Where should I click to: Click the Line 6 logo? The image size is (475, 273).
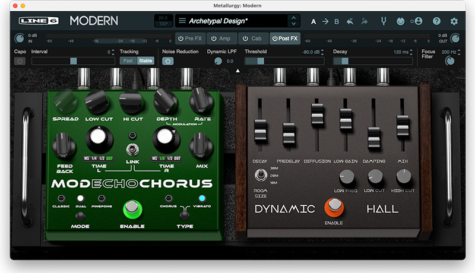click(x=39, y=21)
